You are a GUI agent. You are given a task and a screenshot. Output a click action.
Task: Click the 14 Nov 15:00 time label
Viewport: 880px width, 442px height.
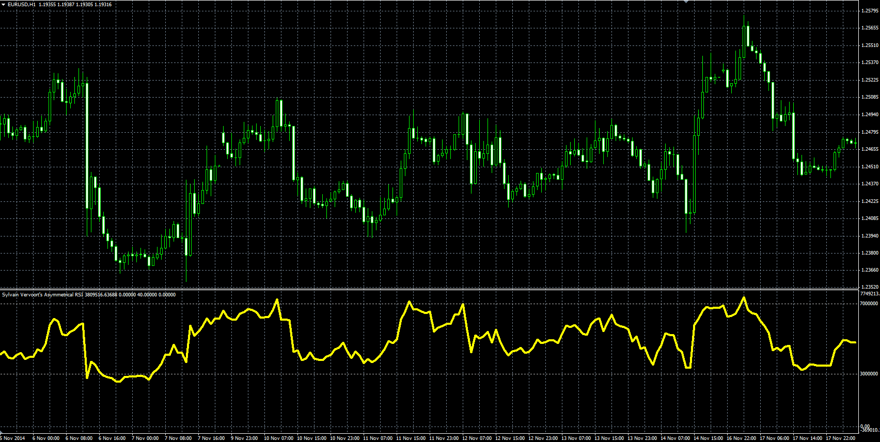pos(709,438)
